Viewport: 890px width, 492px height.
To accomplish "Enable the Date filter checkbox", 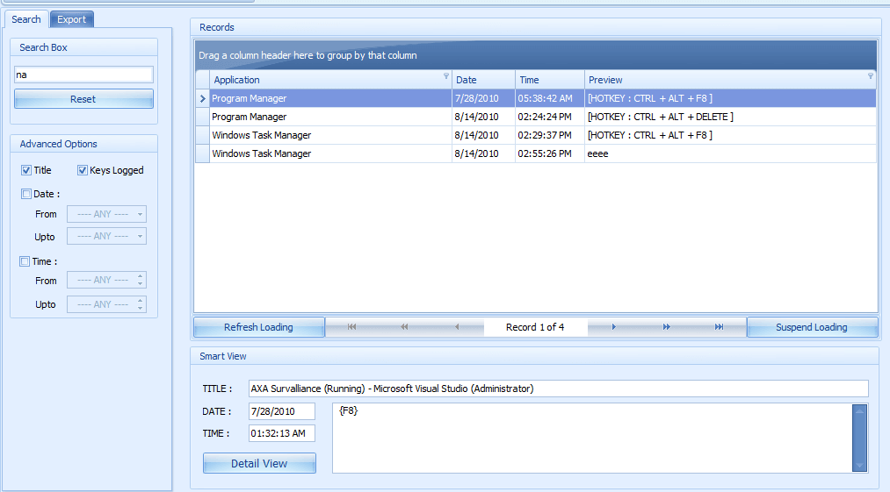I will point(25,194).
